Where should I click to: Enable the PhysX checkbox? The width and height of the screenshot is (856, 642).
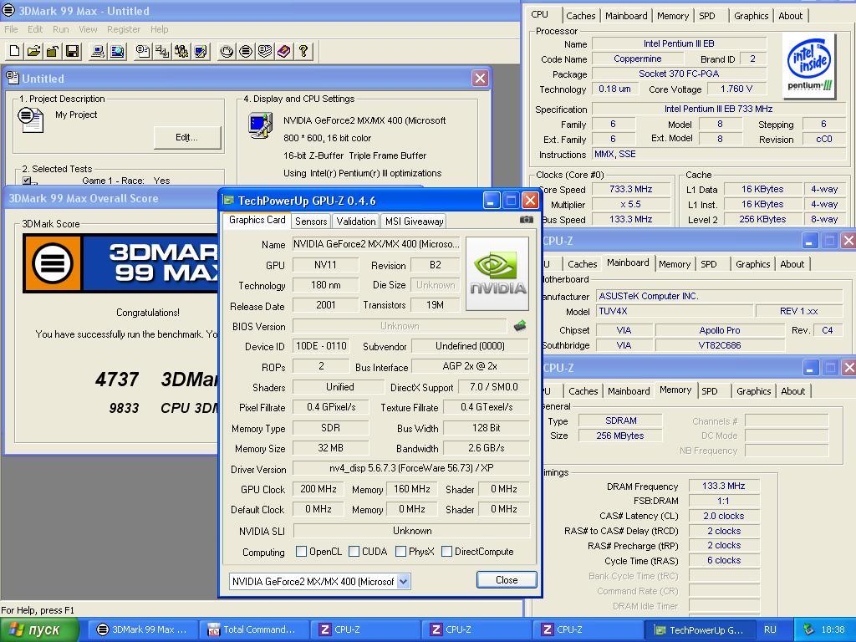pyautogui.click(x=400, y=552)
